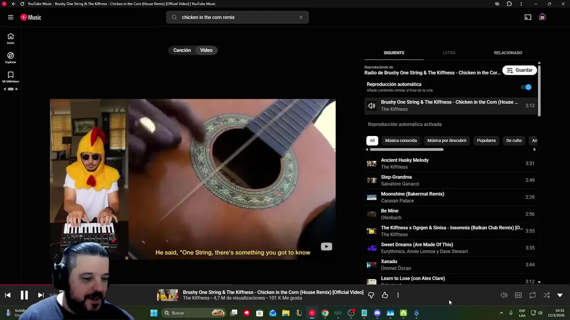570x320 pixels.
Task: Shuffle the queue
Action: [x=546, y=295]
